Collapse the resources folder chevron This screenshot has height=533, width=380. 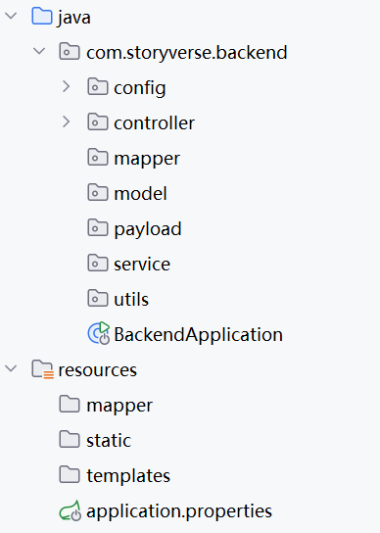click(x=11, y=368)
